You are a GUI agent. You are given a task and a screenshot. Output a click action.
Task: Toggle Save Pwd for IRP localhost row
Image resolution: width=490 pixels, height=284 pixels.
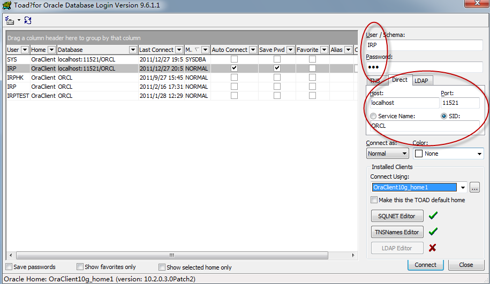[x=277, y=68]
